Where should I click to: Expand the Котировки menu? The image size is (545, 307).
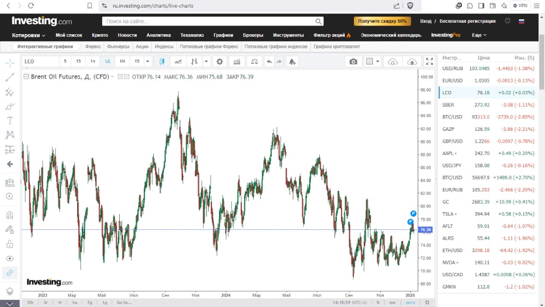point(29,35)
